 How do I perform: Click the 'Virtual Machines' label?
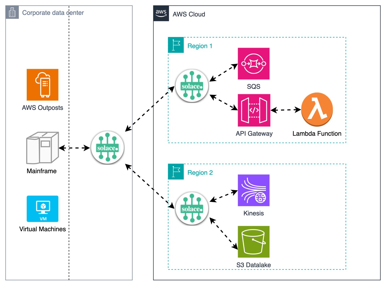coord(42,229)
